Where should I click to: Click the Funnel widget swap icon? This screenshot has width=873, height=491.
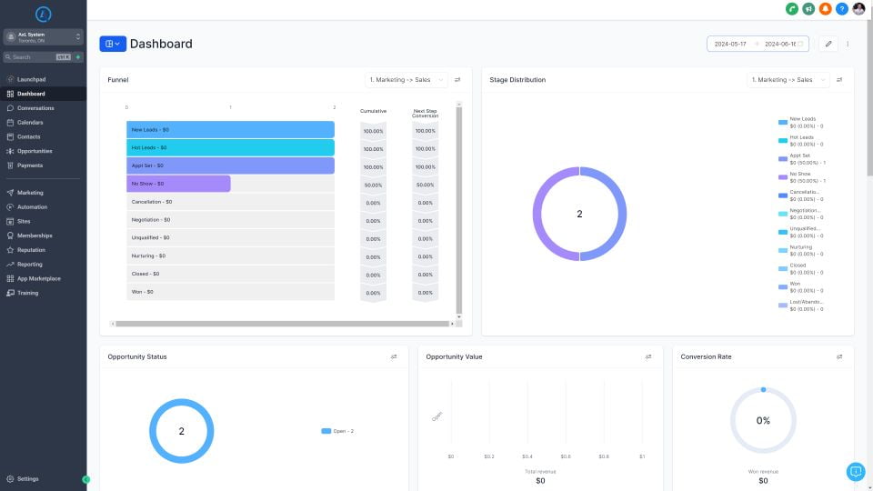point(457,80)
